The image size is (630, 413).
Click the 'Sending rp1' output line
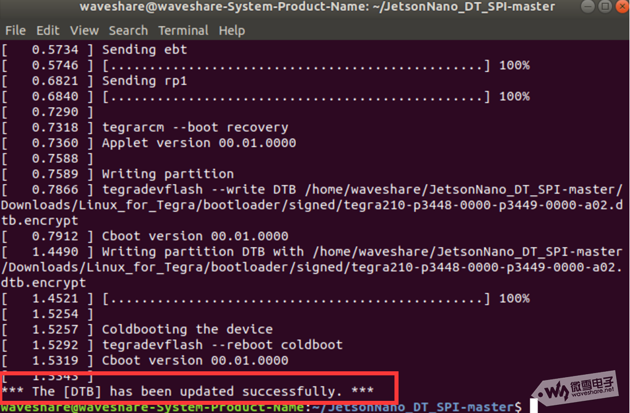point(144,81)
